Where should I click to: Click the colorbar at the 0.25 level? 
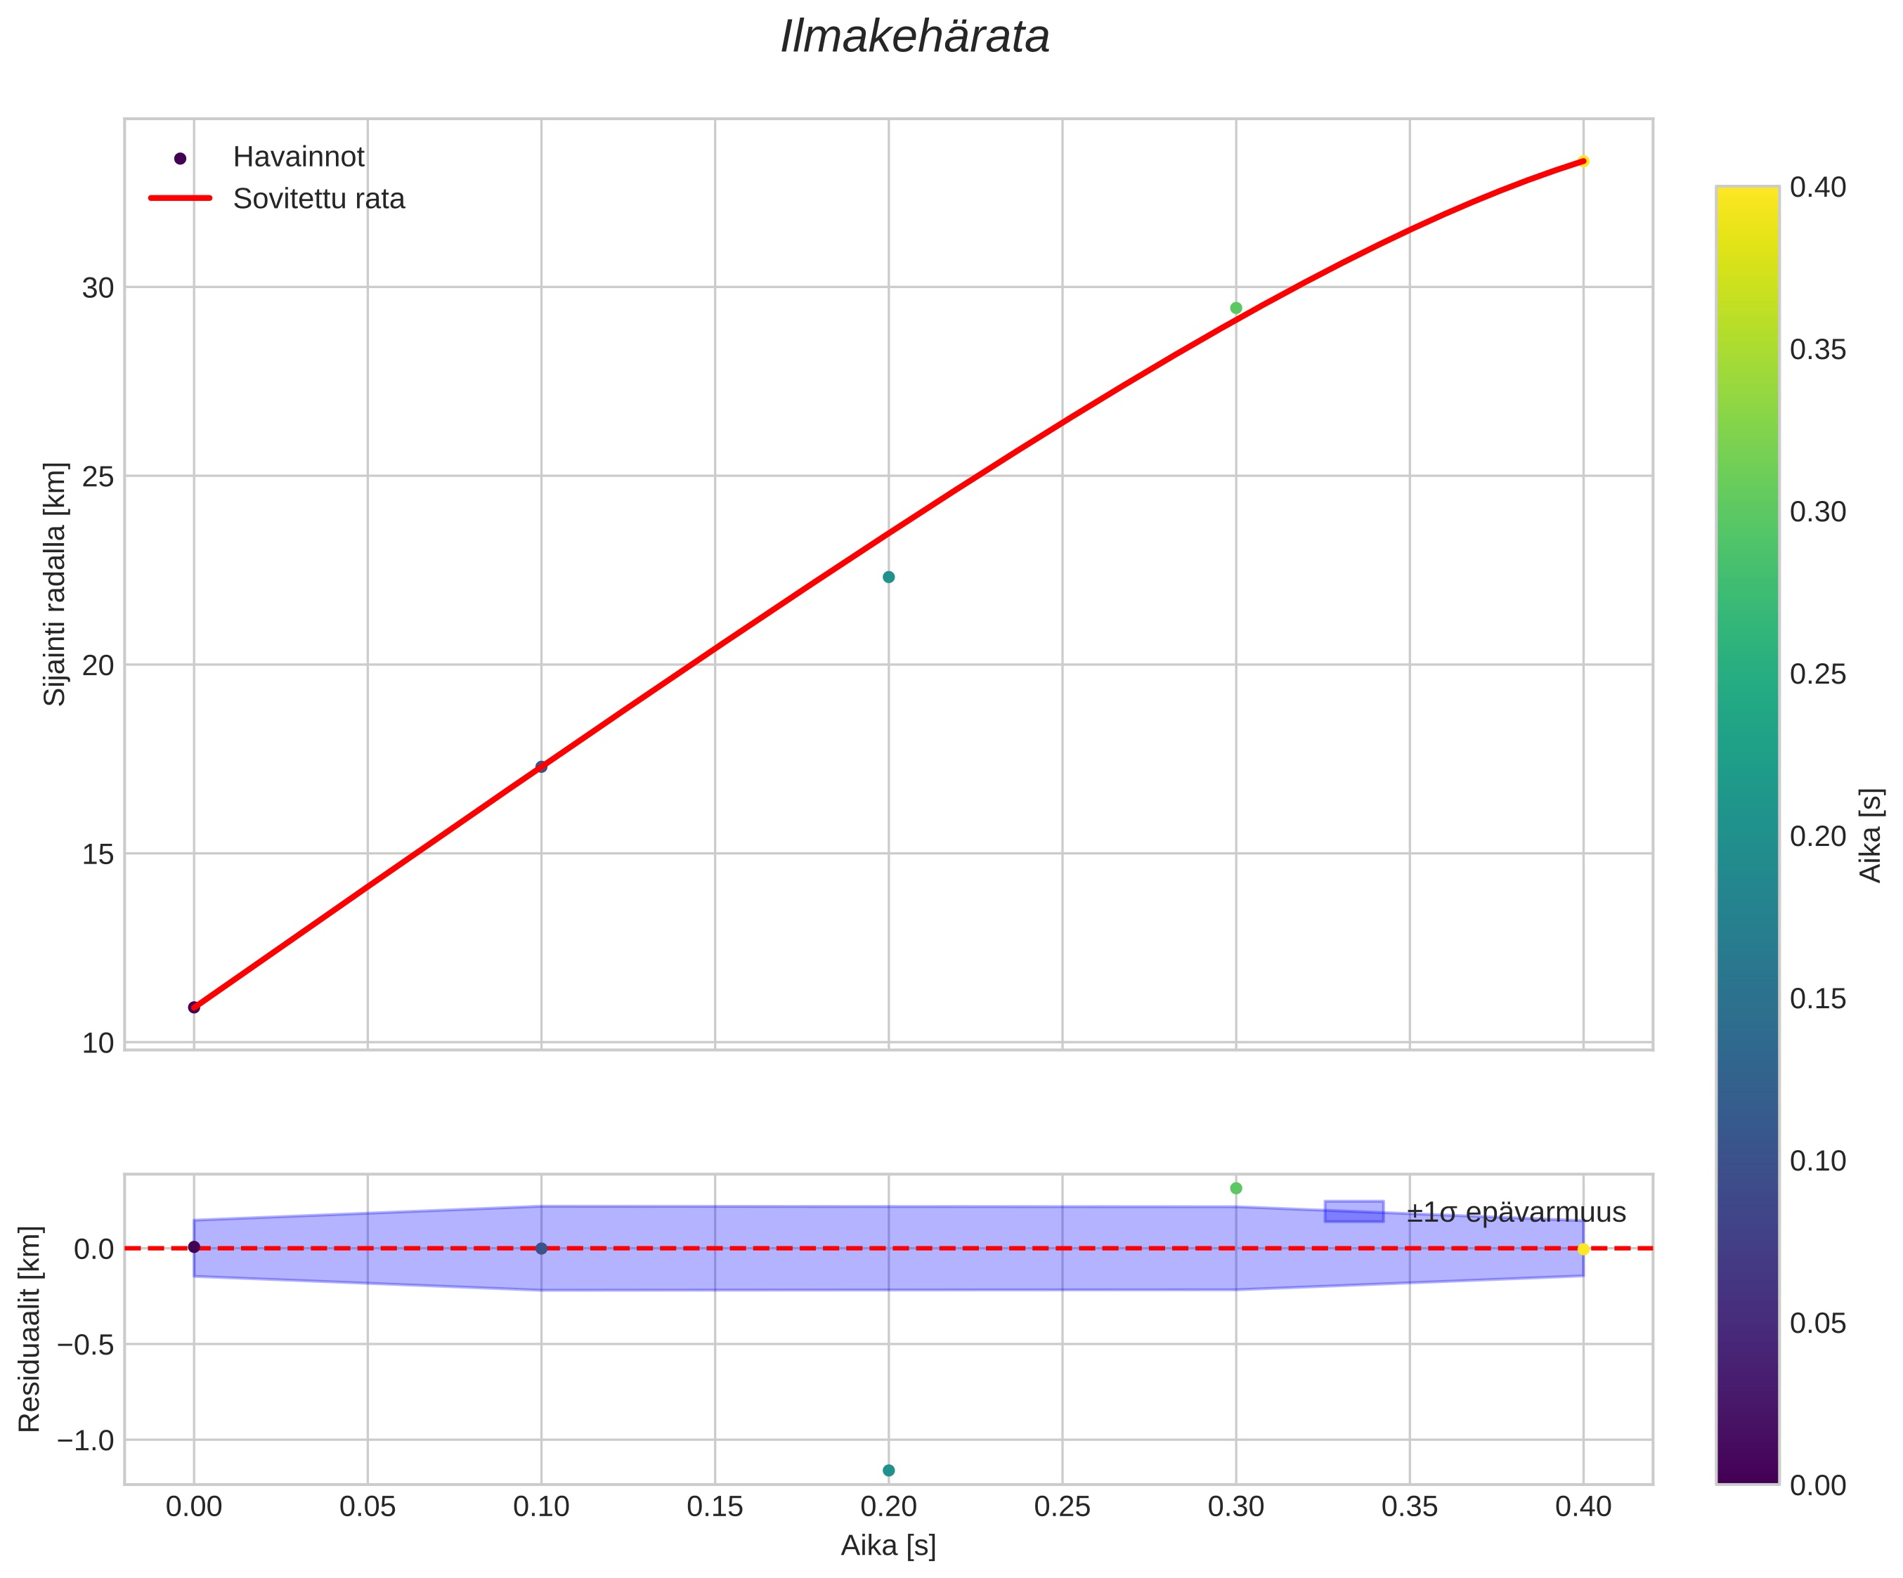click(1747, 673)
